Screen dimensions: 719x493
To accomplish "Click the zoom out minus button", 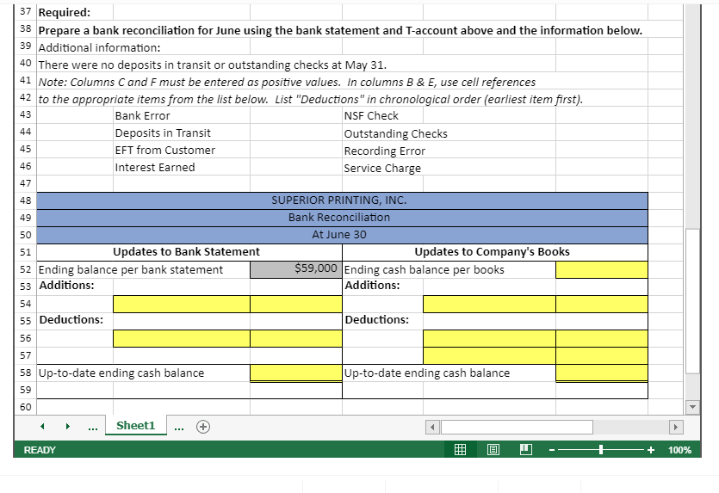I will [x=552, y=450].
